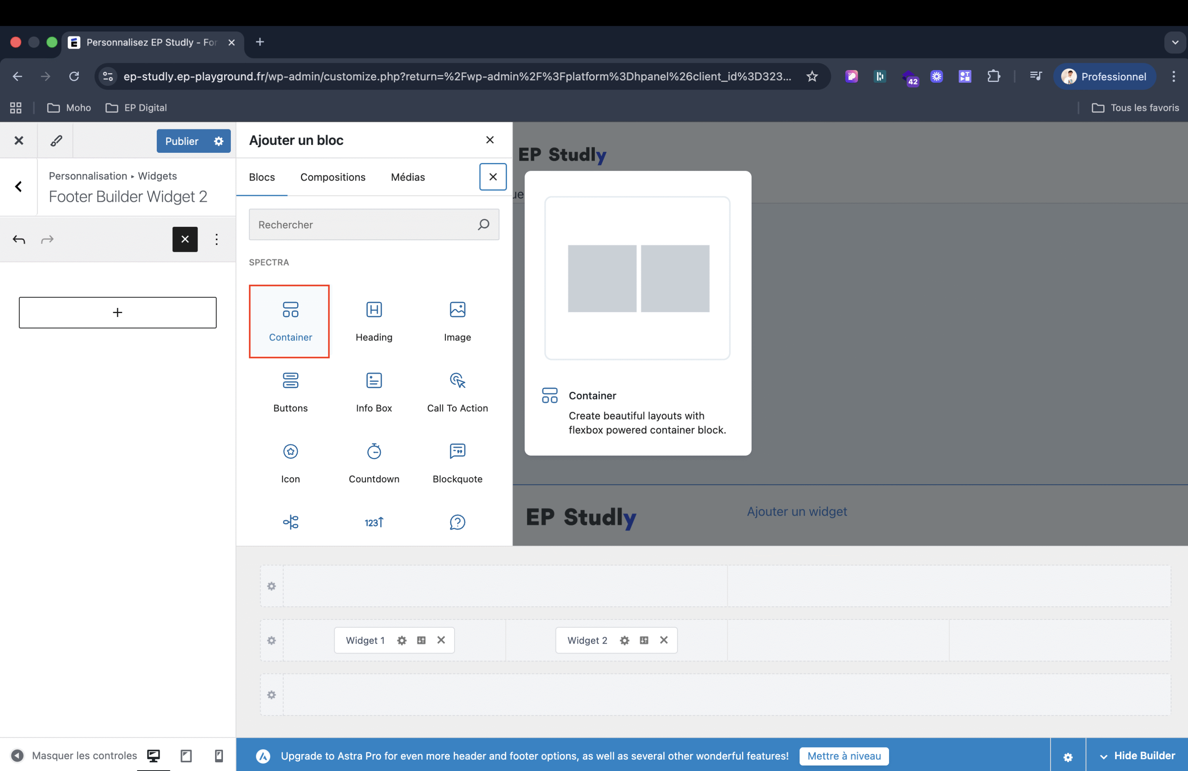Click the Icon block
Image resolution: width=1188 pixels, height=771 pixels.
point(291,463)
